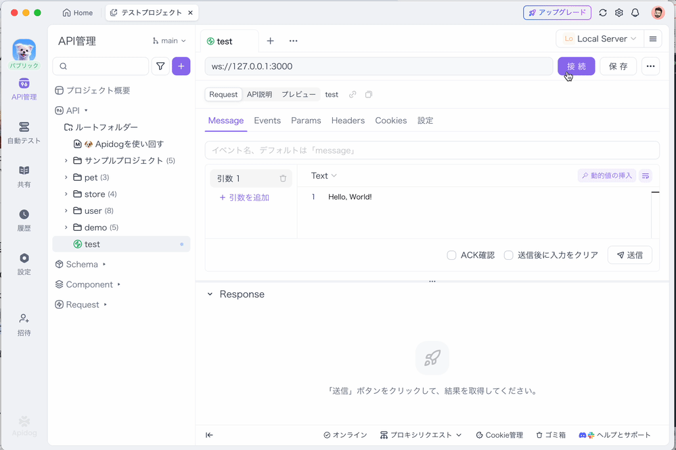Click 招待 invite icon
The height and width of the screenshot is (450, 676).
(x=24, y=325)
